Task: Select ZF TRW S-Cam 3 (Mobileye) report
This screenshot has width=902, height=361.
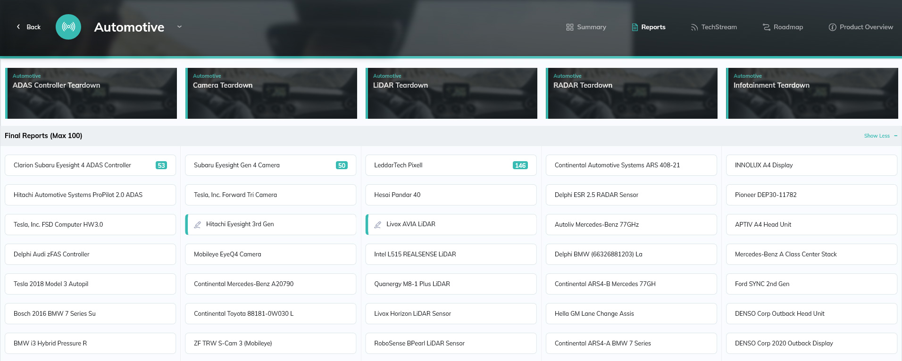Action: [271, 343]
